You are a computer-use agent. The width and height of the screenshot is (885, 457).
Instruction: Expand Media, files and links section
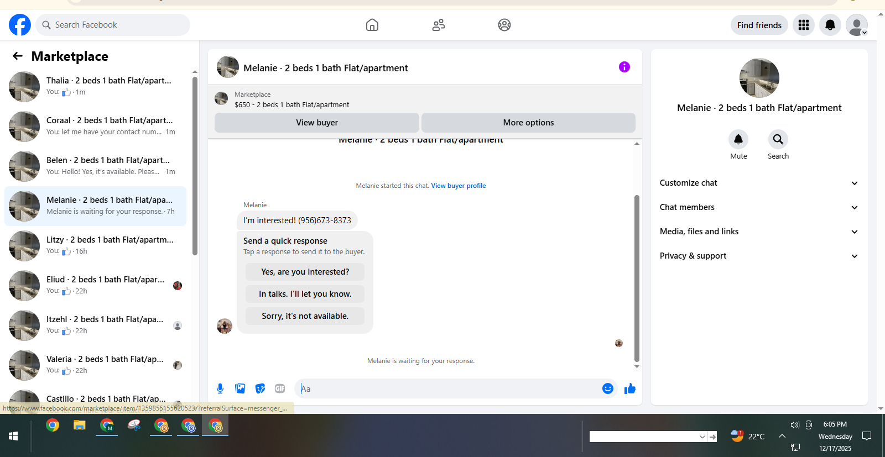[x=759, y=232]
